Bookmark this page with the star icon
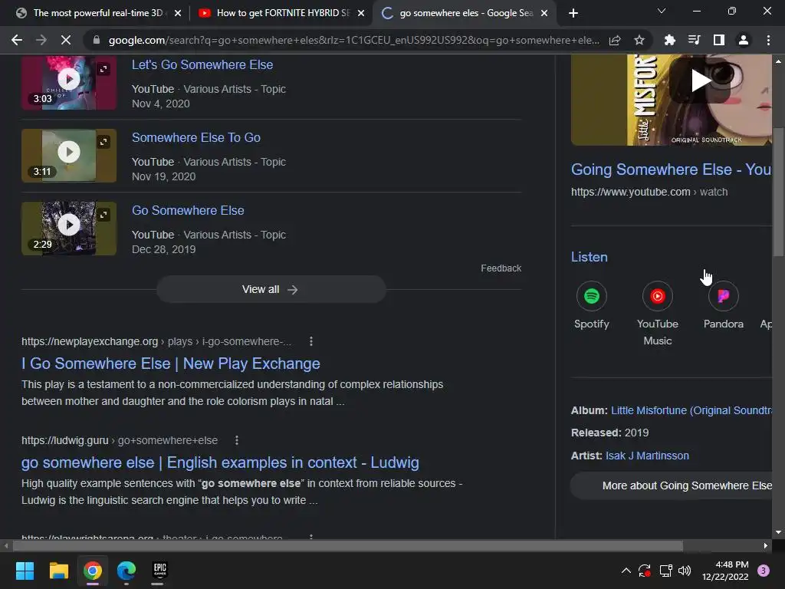This screenshot has width=785, height=589. click(x=639, y=40)
